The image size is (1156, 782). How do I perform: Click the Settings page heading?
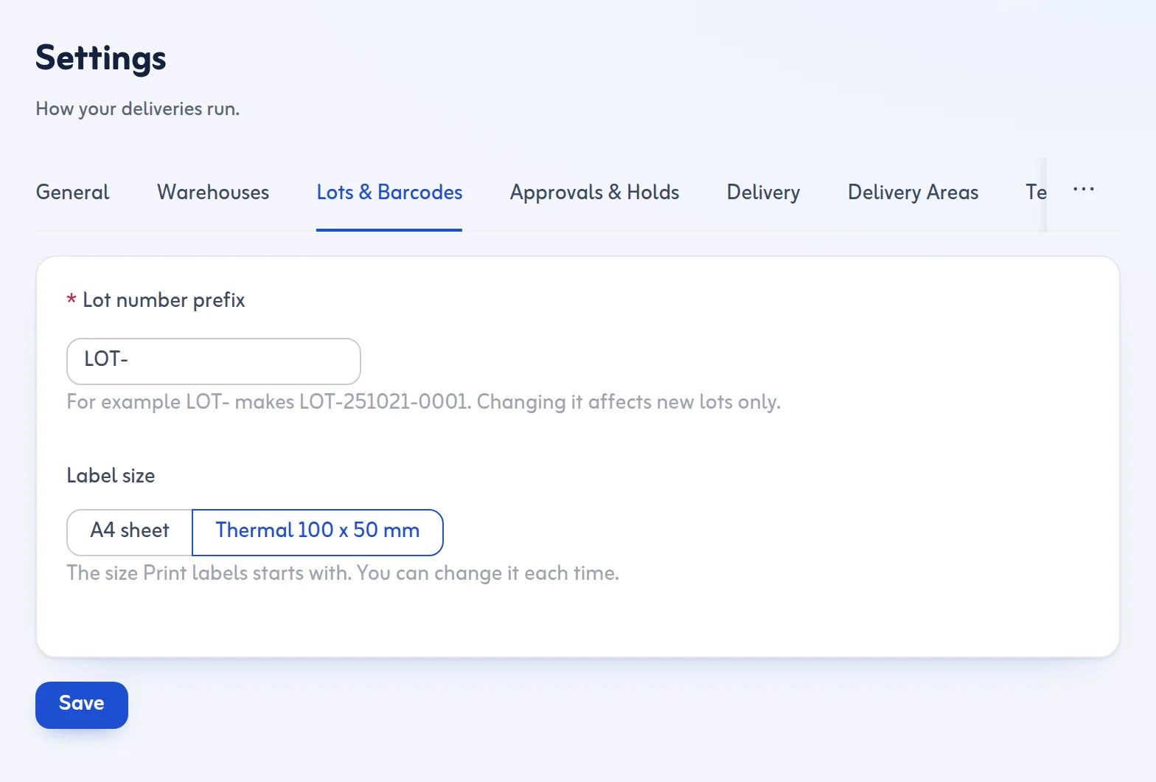click(101, 58)
